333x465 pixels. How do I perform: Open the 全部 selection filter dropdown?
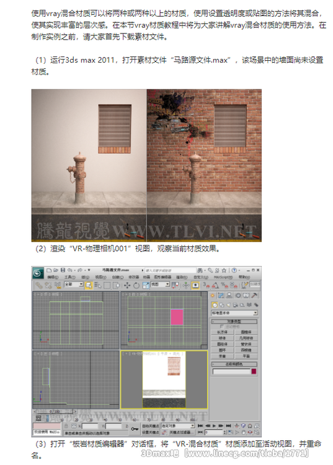[x=74, y=285]
